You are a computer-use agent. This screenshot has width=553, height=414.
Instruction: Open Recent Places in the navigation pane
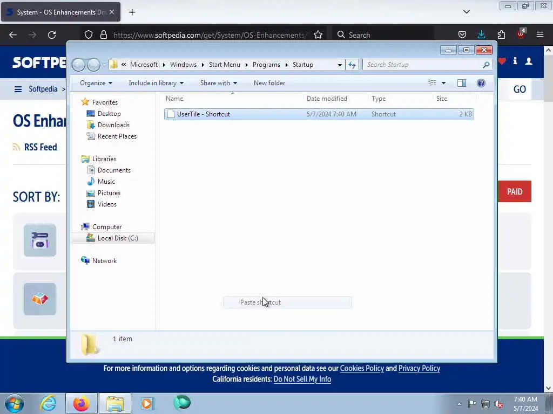click(117, 136)
